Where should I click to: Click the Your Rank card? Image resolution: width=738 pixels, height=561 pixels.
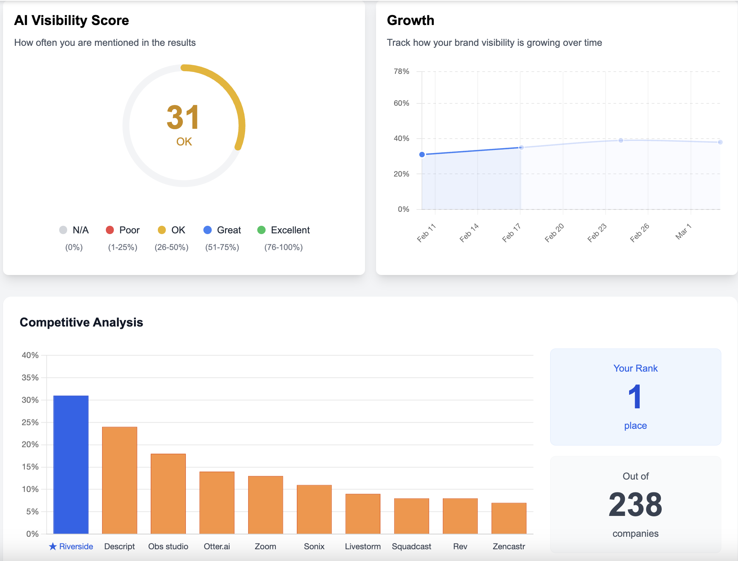click(x=636, y=397)
